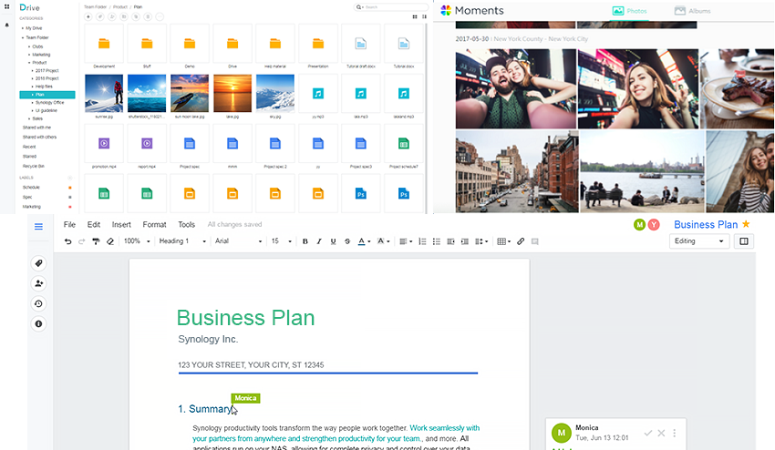Toggle italic formatting
The image size is (775, 450).
319,241
